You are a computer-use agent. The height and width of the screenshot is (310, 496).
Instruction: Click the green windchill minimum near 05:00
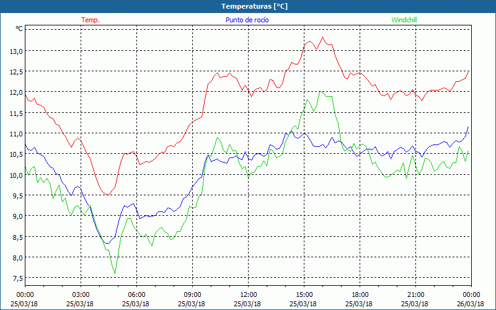[115, 273]
